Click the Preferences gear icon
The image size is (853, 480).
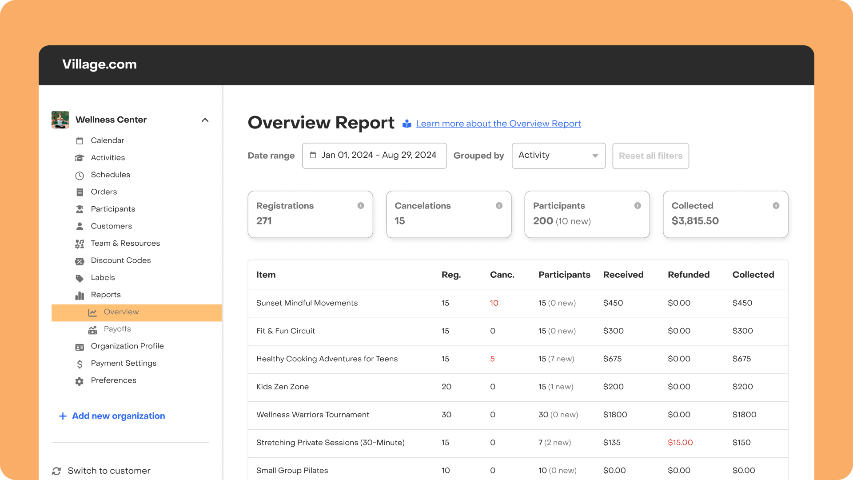click(x=80, y=381)
